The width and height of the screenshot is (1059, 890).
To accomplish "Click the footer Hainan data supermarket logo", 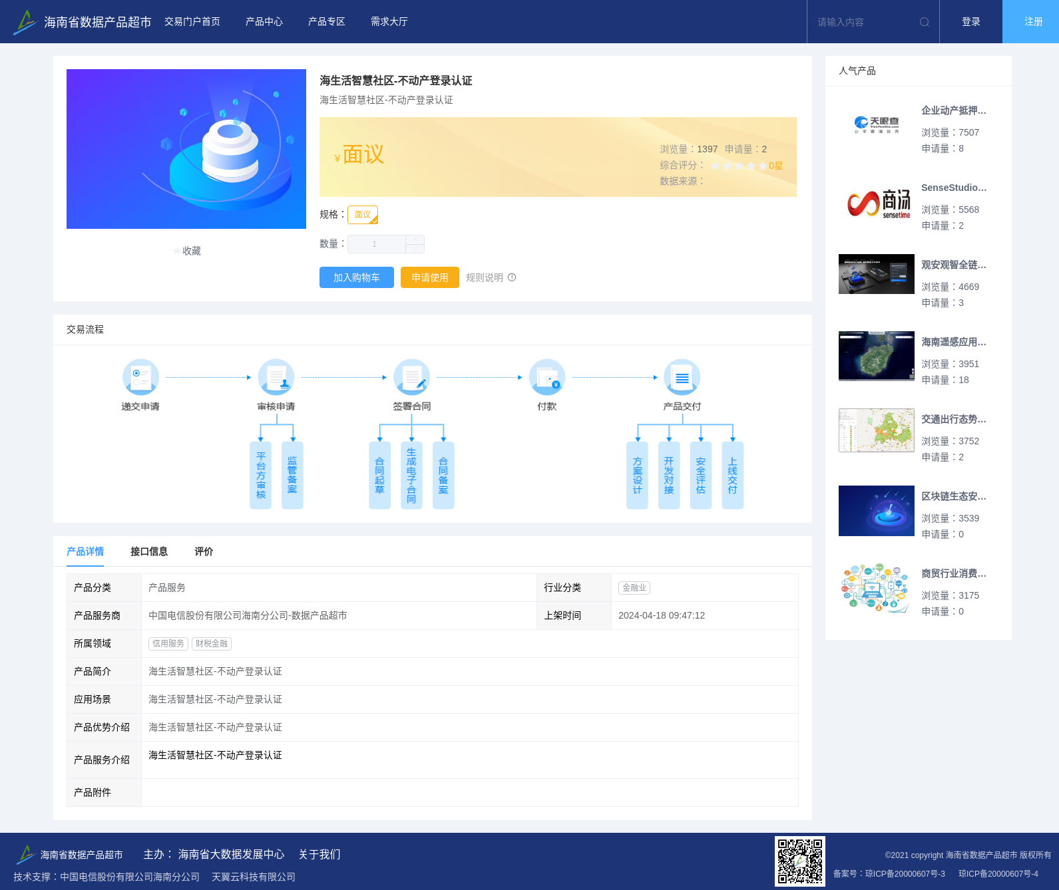I will pyautogui.click(x=69, y=854).
